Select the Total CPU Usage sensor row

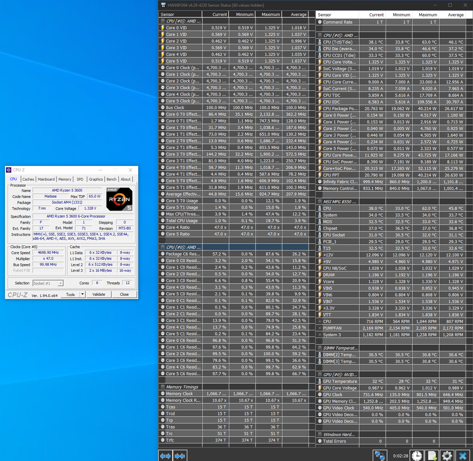182,221
